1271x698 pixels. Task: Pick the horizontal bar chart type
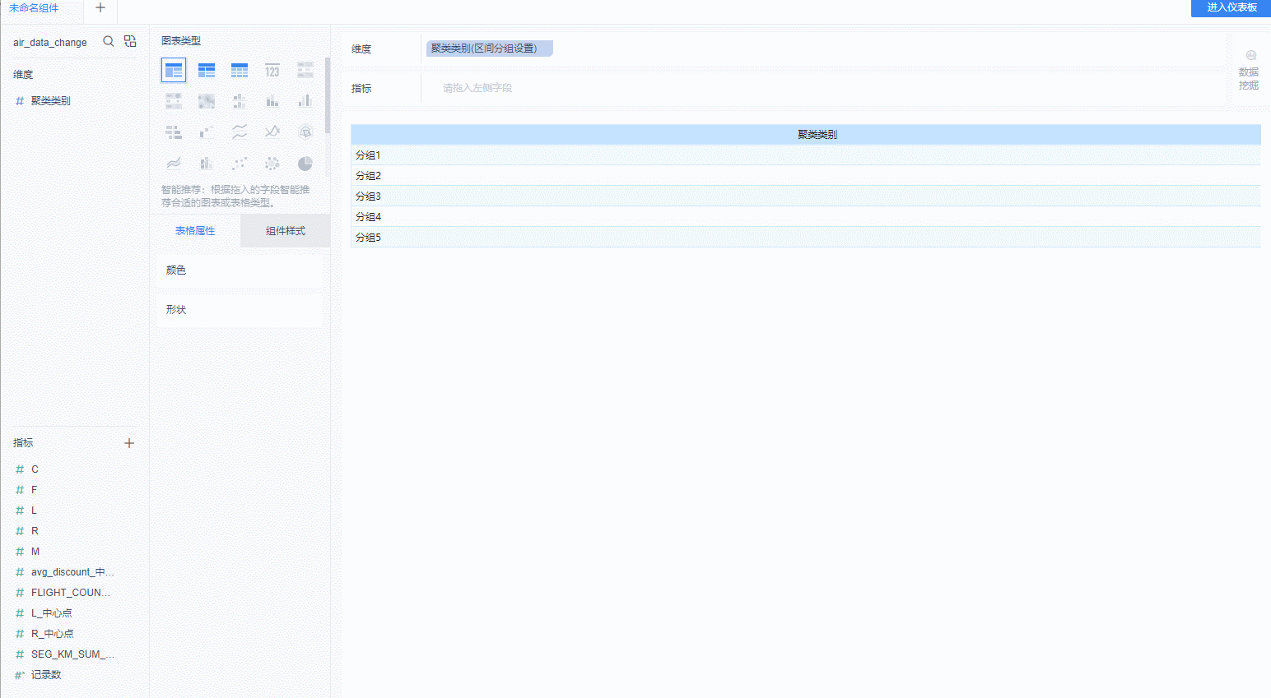[174, 132]
